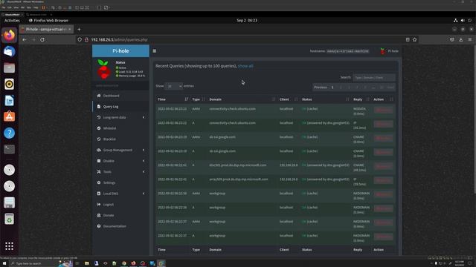
Task: Sort table by Status column
Action: pos(325,99)
